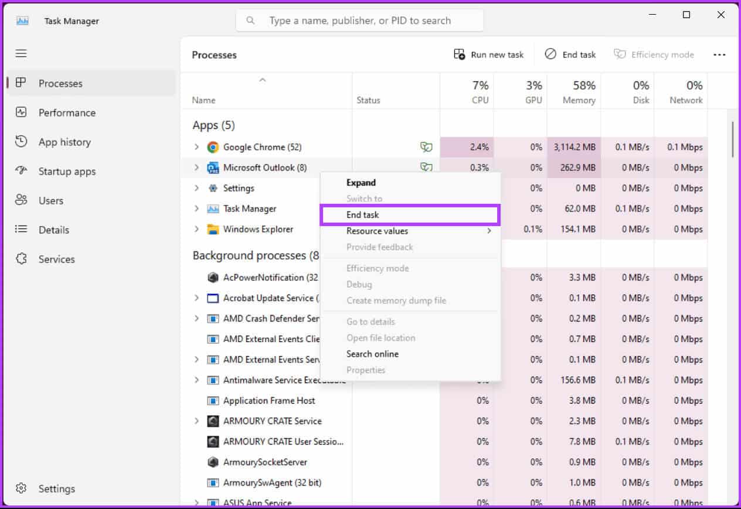The image size is (741, 509).
Task: Click the Services puzzle icon
Action: coord(21,258)
